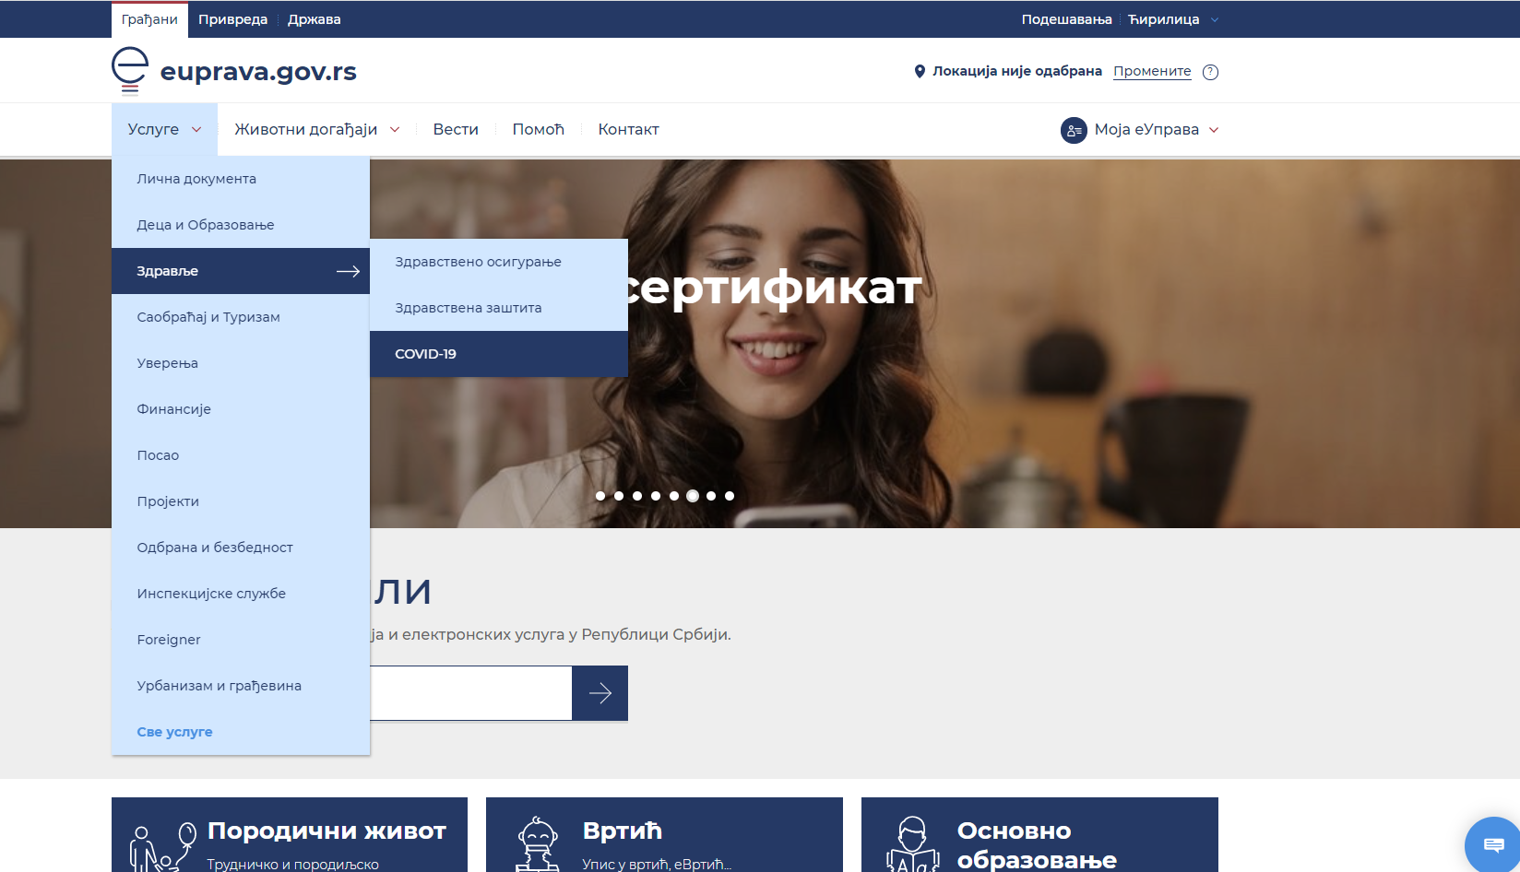This screenshot has width=1520, height=872.
Task: Click into the service search field
Action: tap(470, 693)
